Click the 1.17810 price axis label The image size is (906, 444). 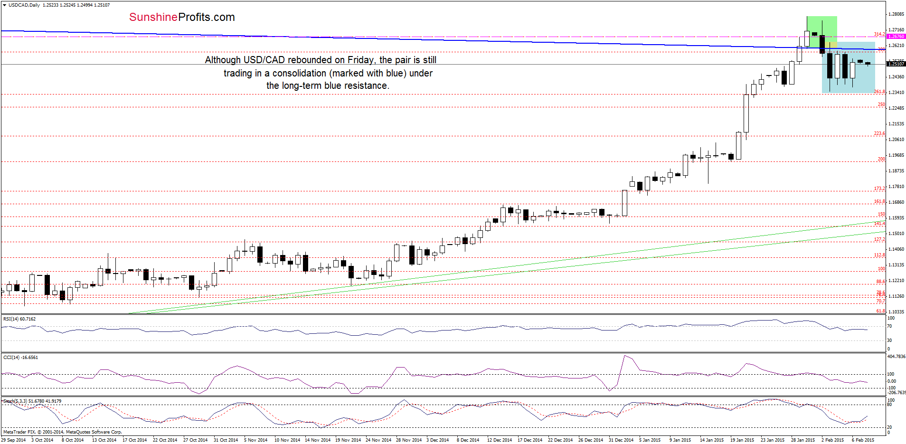point(896,187)
